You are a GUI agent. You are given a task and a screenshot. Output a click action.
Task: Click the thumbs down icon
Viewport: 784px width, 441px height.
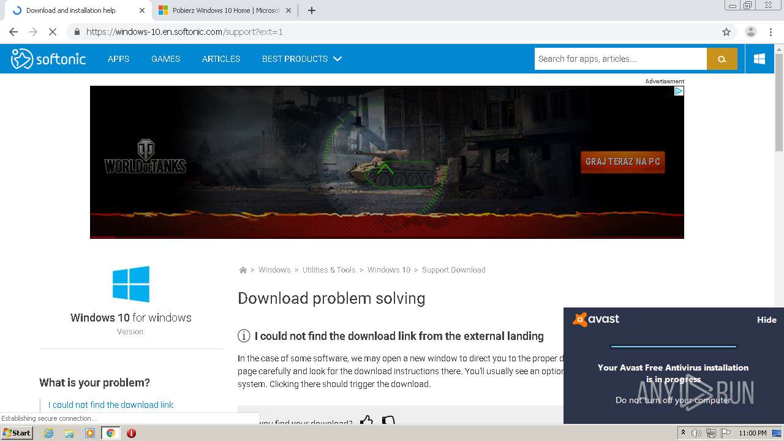(x=388, y=421)
